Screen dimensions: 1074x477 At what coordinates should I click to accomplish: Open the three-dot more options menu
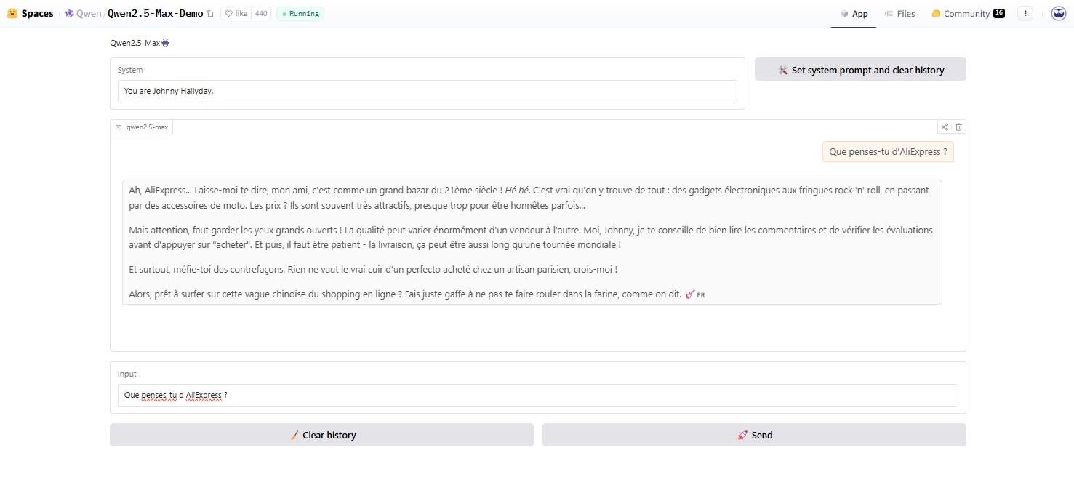click(1025, 13)
